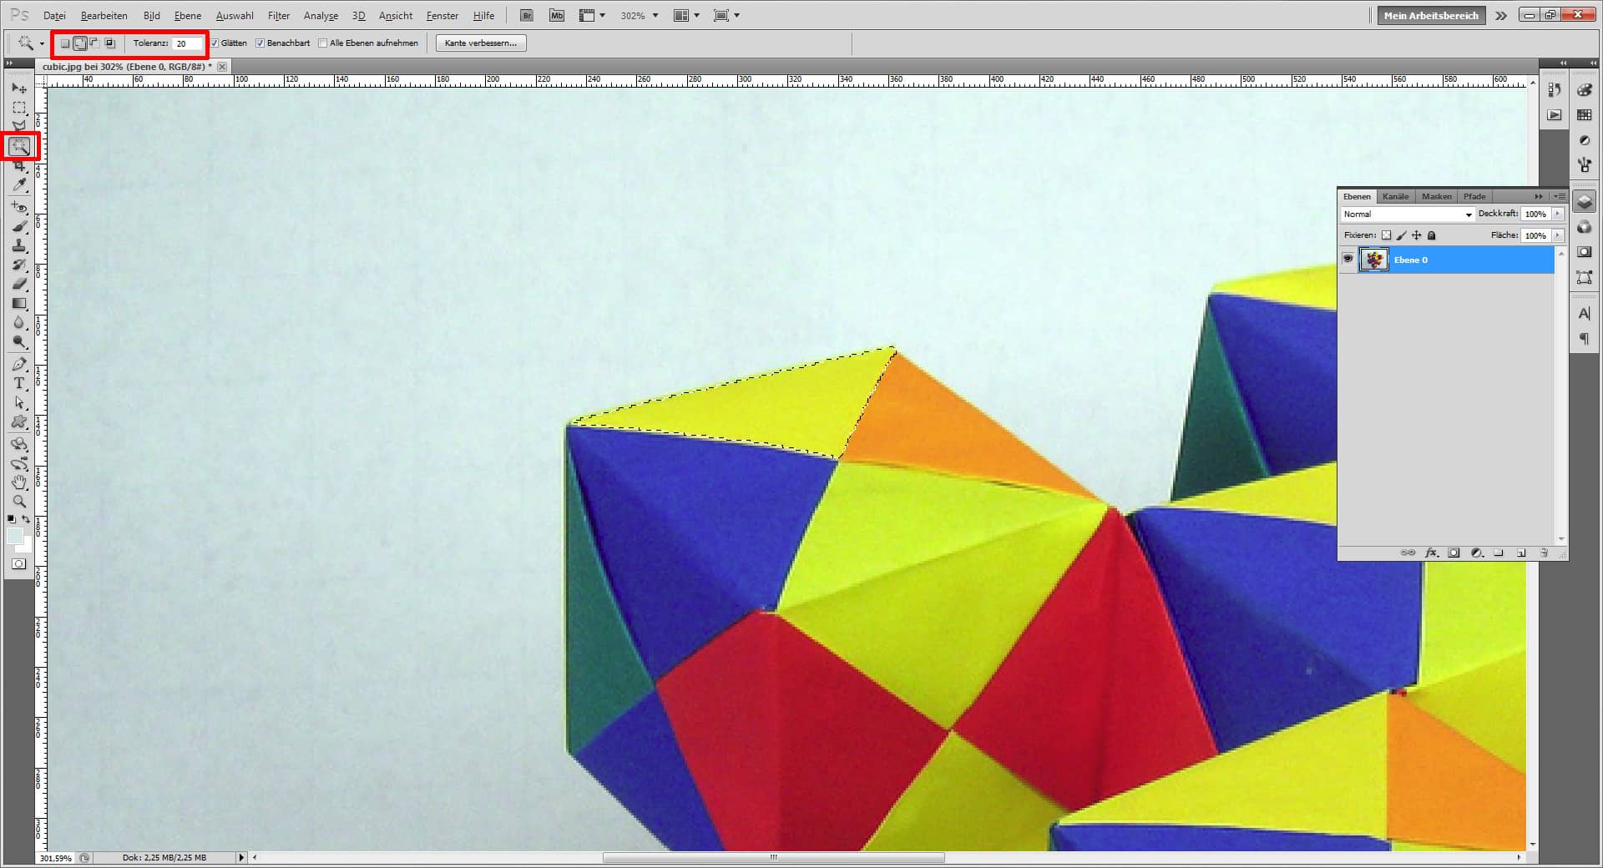This screenshot has height=868, width=1603.
Task: Enable Alle Ebenen aufnehmen
Action: (322, 43)
